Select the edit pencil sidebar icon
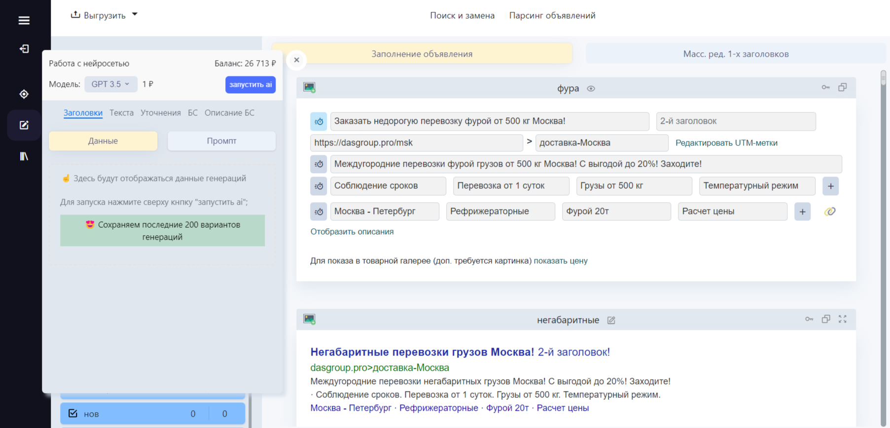This screenshot has width=890, height=428. tap(24, 125)
